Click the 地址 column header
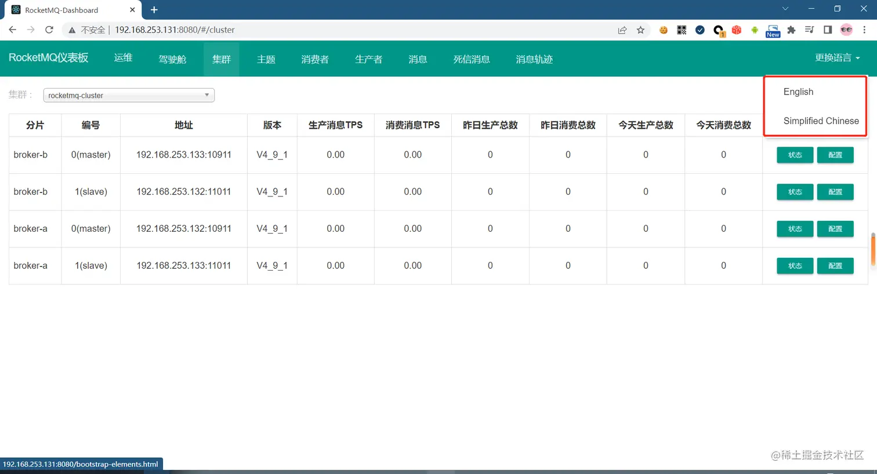This screenshot has height=474, width=877. coord(184,125)
